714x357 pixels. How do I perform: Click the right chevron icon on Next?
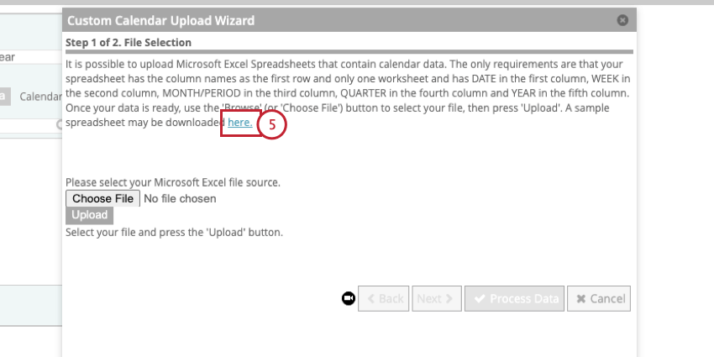(x=449, y=298)
